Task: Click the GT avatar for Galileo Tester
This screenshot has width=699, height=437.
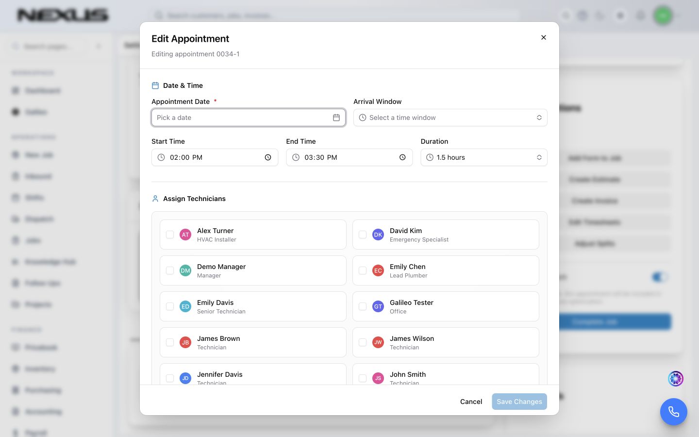Action: 378,306
